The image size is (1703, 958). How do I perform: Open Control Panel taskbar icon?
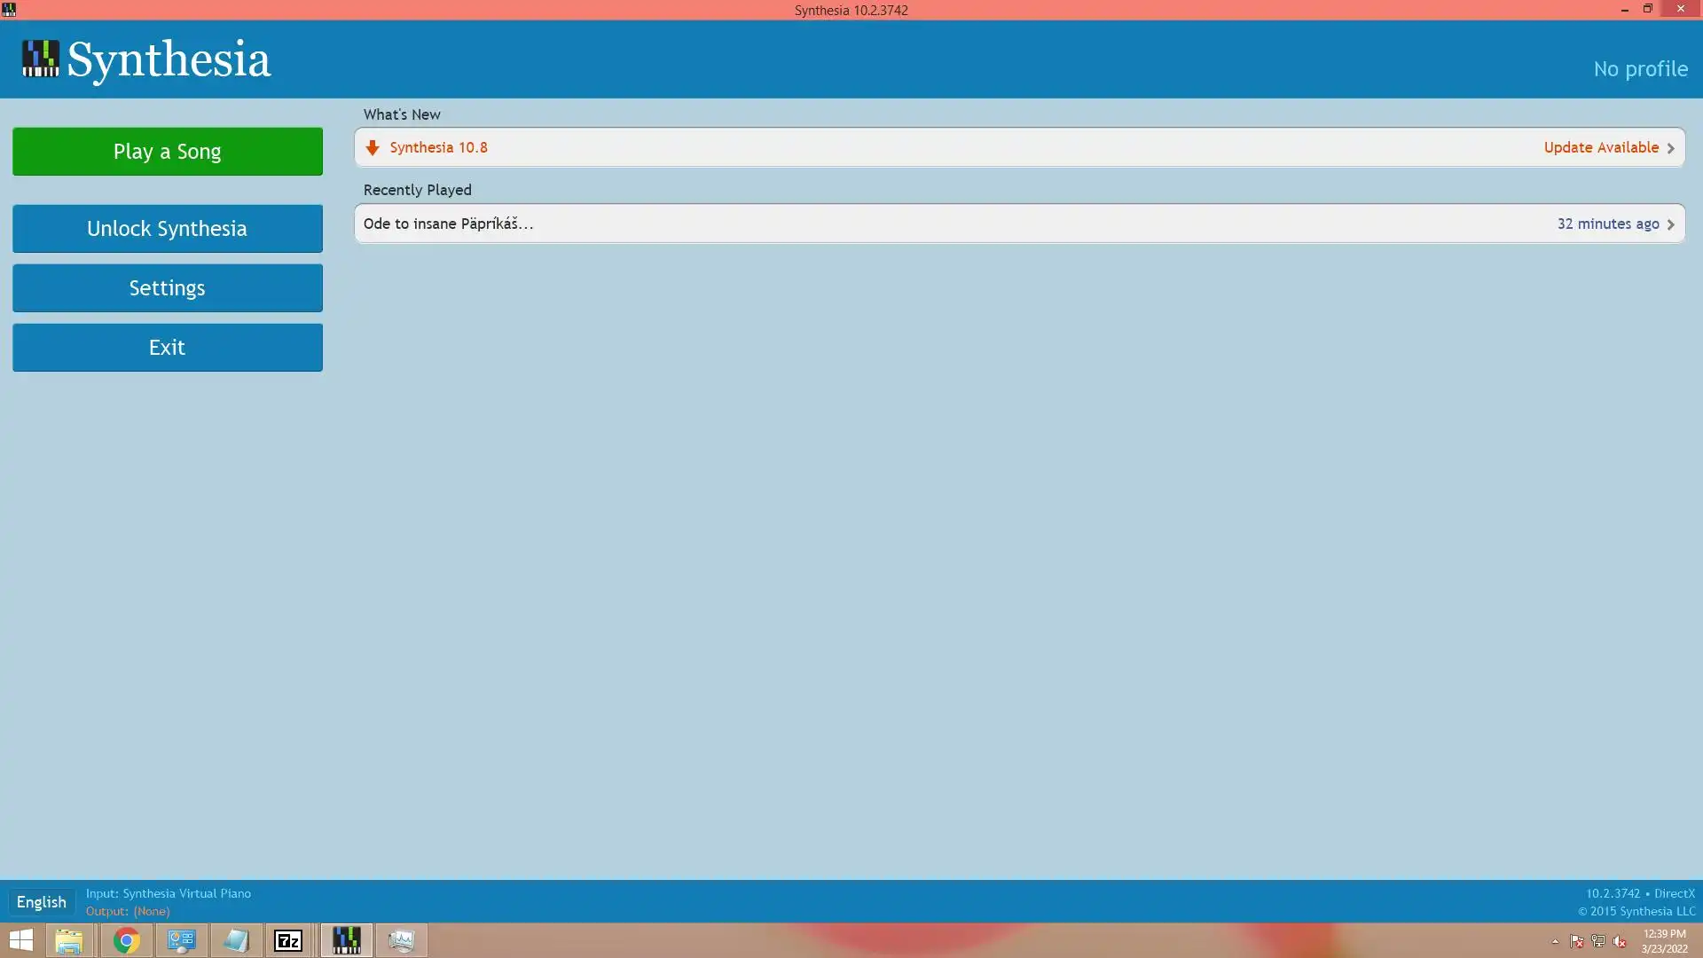[x=181, y=940]
